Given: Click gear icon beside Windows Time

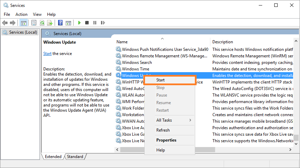Looking at the screenshot, I should point(119,69).
